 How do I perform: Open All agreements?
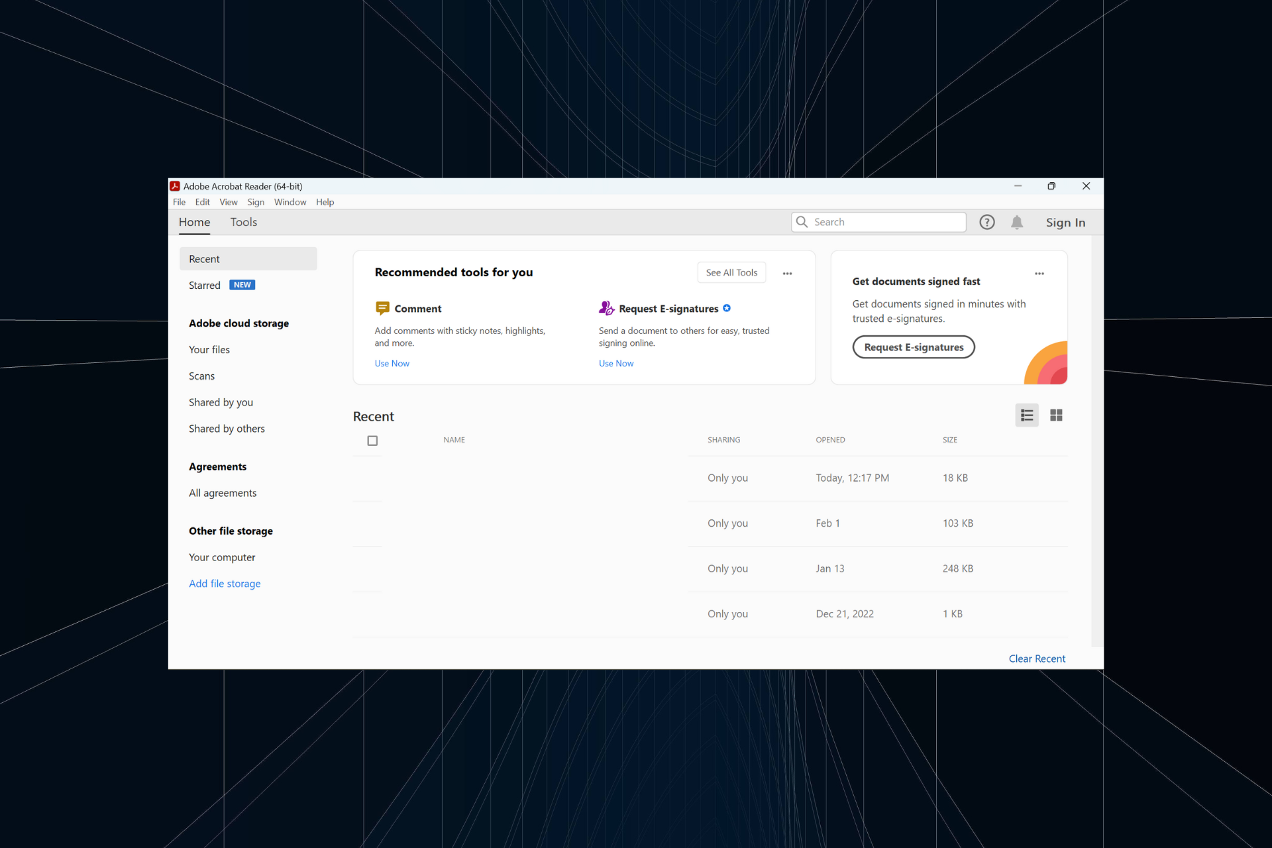click(x=223, y=494)
